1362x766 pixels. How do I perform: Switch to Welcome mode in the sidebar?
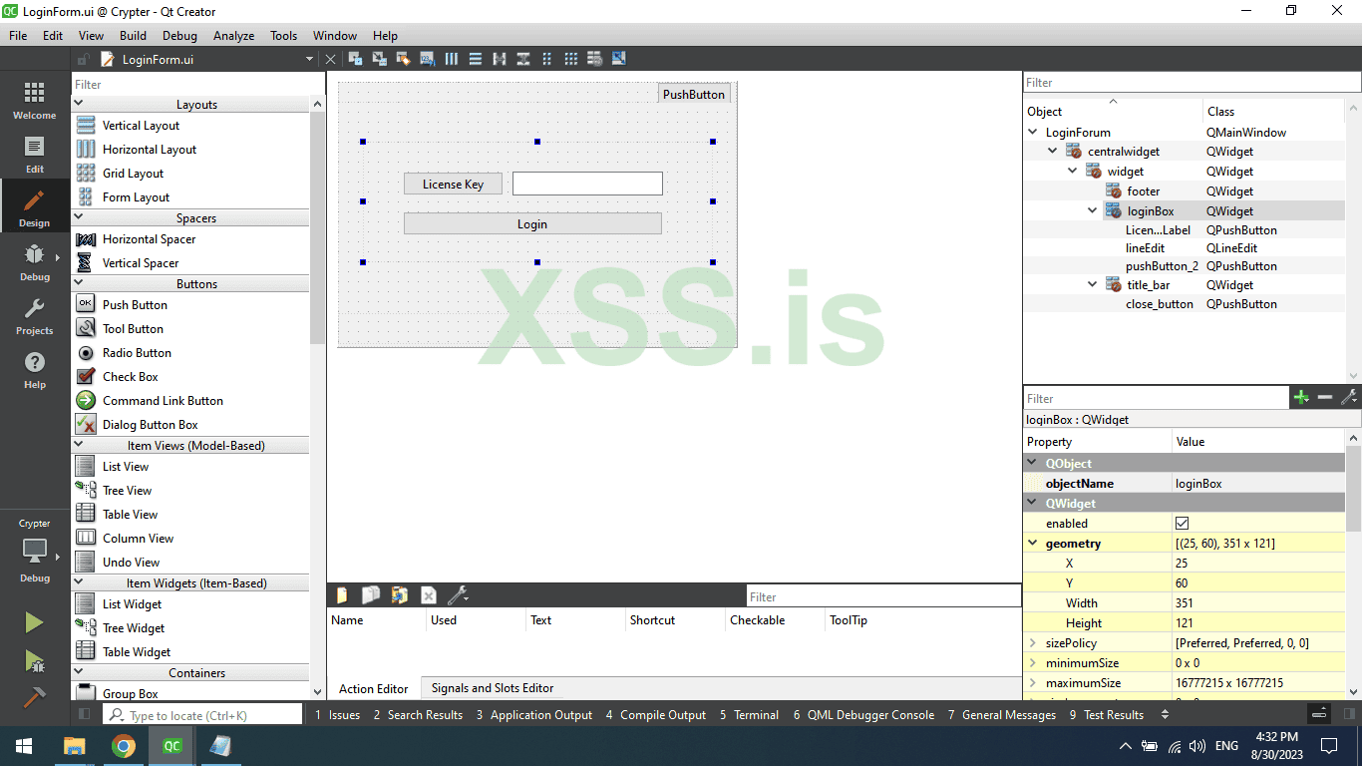click(x=34, y=101)
